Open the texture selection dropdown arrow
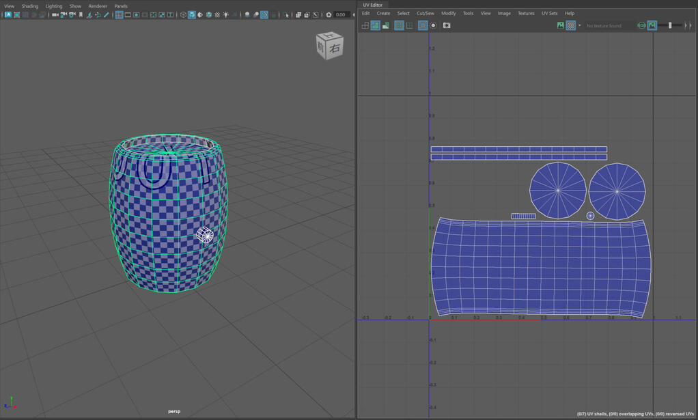The height and width of the screenshot is (420, 698). [x=579, y=25]
